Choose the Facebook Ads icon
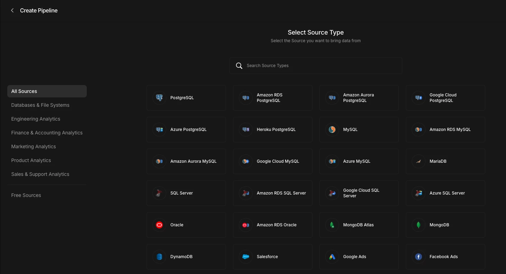The height and width of the screenshot is (274, 506). (x=419, y=257)
